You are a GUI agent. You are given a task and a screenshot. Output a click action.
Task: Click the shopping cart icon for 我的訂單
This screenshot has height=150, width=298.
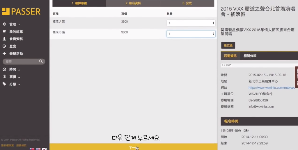(x=4, y=31)
